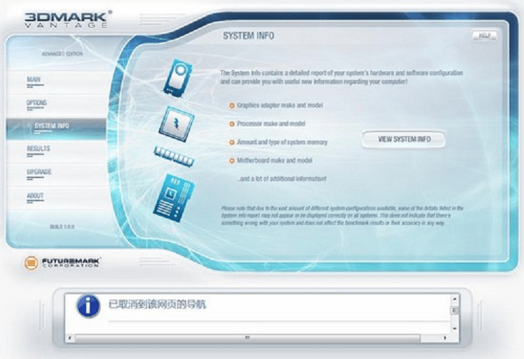
Task: Click the bullet beside Amount and type of system memory
Action: coord(231,142)
